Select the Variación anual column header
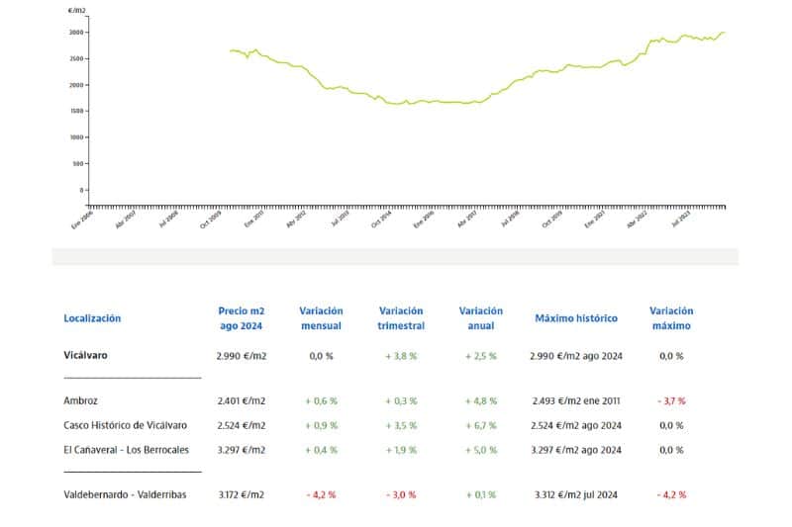Image resolution: width=792 pixels, height=527 pixels. [x=481, y=318]
